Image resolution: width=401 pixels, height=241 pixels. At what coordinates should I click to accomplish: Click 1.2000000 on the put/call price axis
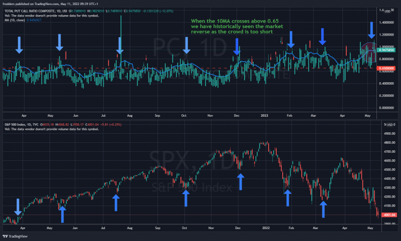coord(386,35)
